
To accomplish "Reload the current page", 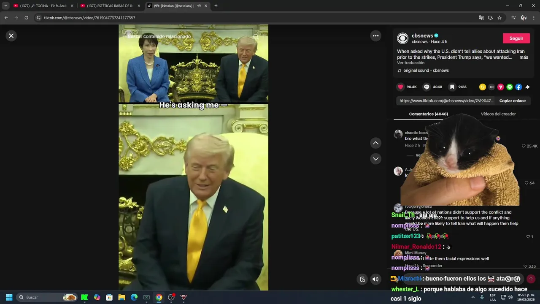I will tap(26, 18).
